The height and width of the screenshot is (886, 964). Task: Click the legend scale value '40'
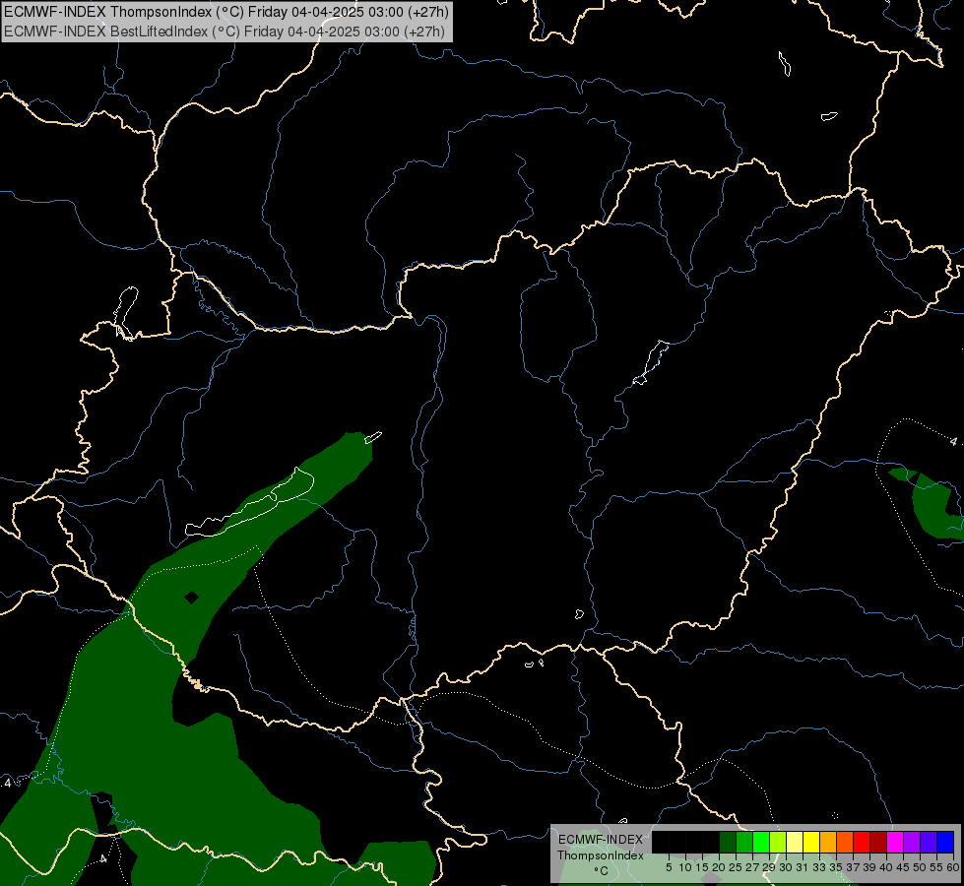(x=886, y=867)
